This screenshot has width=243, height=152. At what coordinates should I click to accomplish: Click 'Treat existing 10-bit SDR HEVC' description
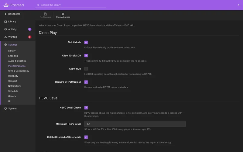click(x=116, y=61)
